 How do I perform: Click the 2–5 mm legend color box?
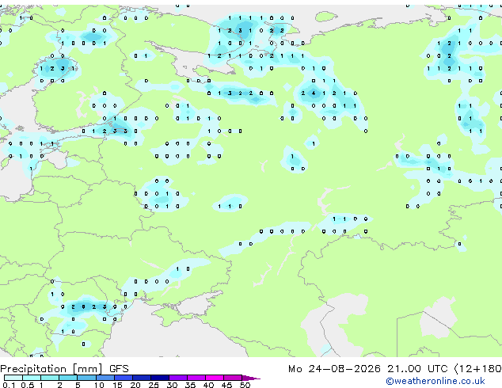[x=68, y=378]
